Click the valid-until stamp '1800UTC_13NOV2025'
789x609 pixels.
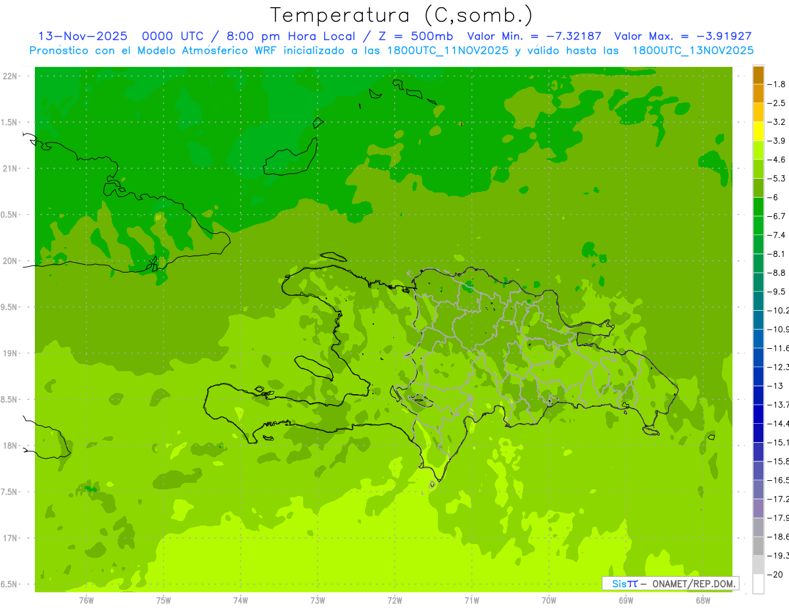coord(692,51)
